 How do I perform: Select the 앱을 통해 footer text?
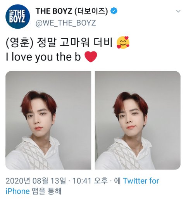coord(46,191)
